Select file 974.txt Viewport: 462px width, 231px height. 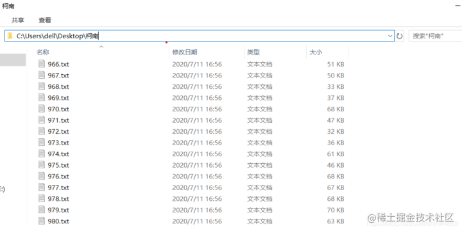[x=58, y=154]
